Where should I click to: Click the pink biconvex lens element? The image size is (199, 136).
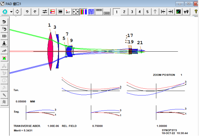click(50, 51)
